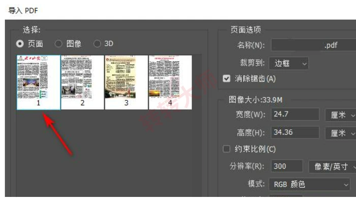356x201 pixels.
Task: Click the 页面选项 section heading
Action: point(246,30)
